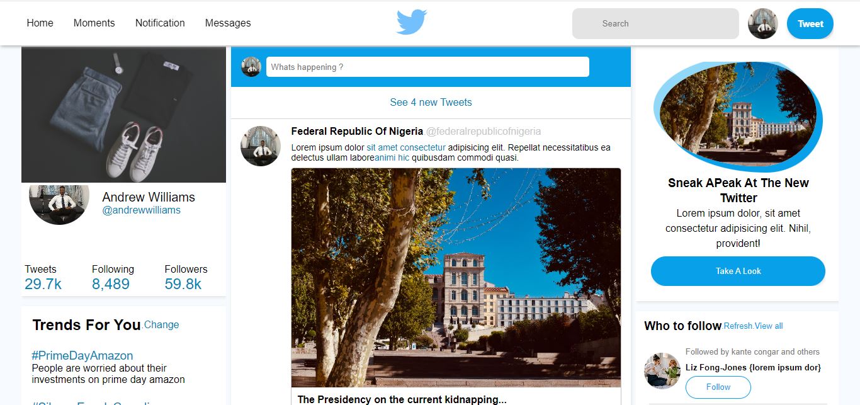Follow Liz Fong-Jones
Viewport: 860px width, 405px height.
(x=718, y=387)
